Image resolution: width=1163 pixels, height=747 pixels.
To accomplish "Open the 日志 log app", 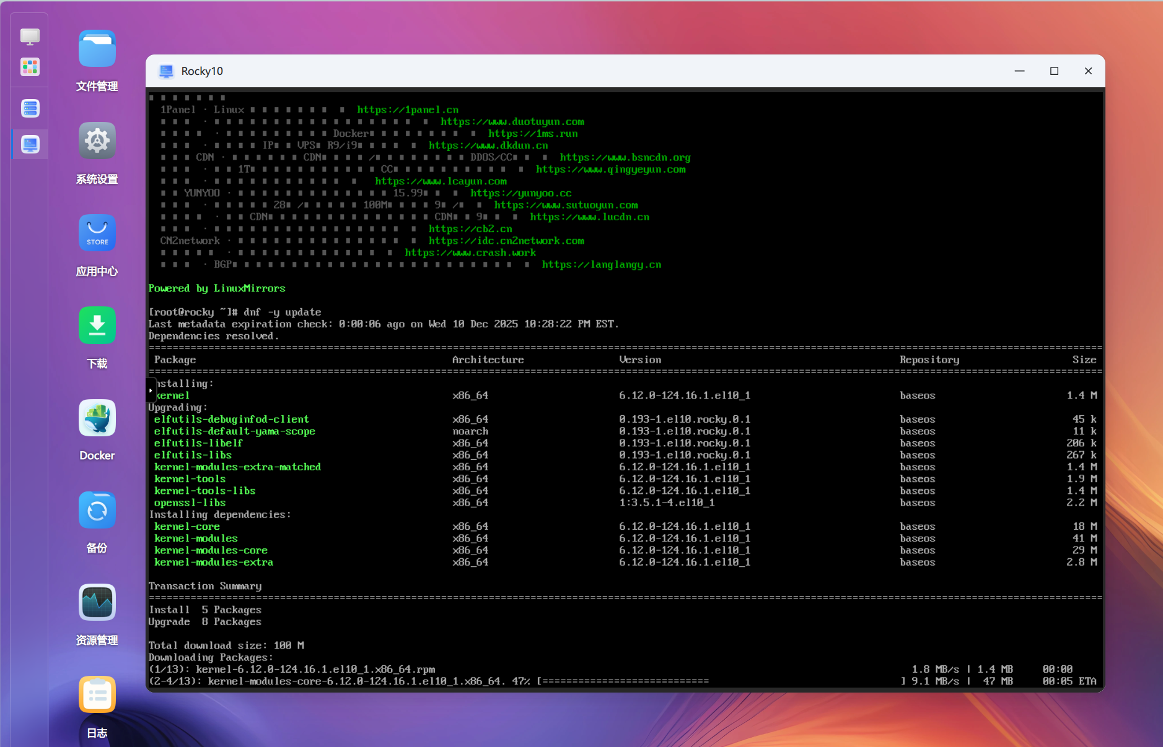I will [x=97, y=695].
